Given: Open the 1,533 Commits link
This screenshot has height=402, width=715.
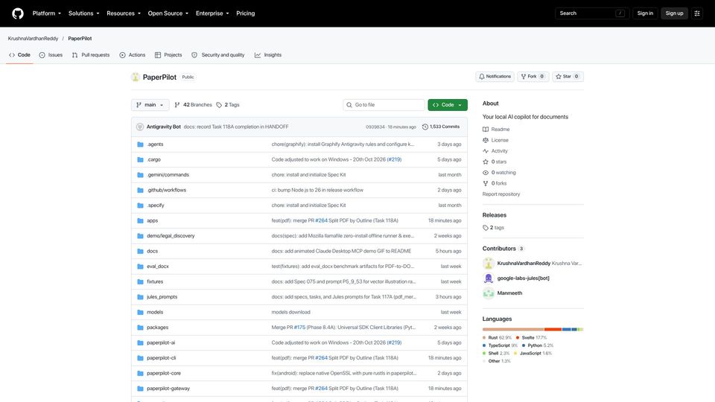Looking at the screenshot, I should 441,127.
